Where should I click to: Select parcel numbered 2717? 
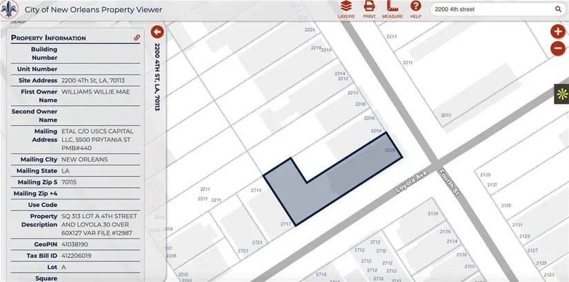click(286, 224)
